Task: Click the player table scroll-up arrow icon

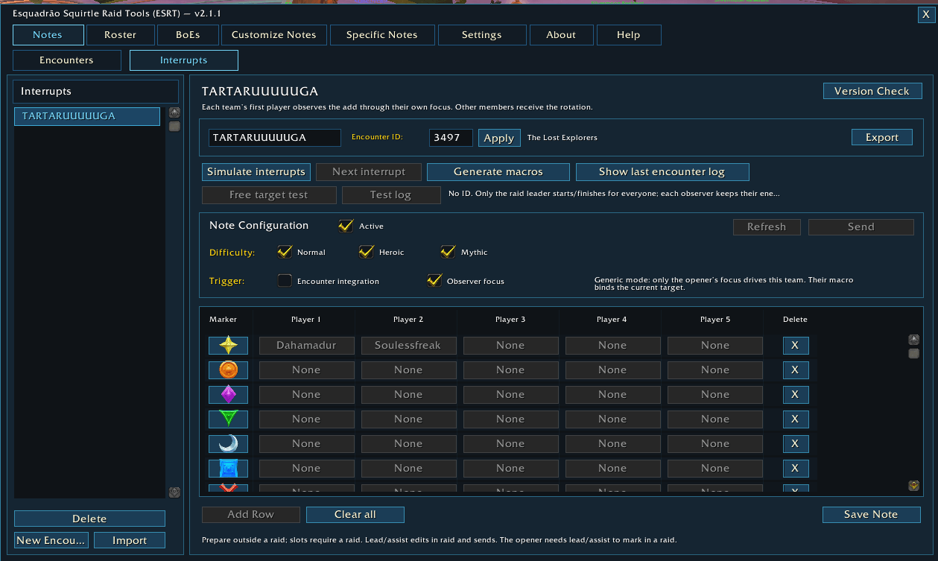Action: (913, 340)
